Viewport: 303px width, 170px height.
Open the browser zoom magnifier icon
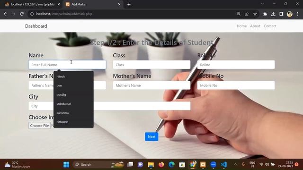click(239, 14)
